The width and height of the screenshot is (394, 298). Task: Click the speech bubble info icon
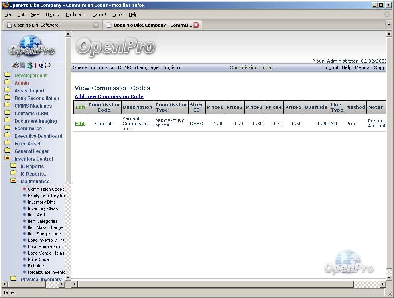[x=48, y=65]
